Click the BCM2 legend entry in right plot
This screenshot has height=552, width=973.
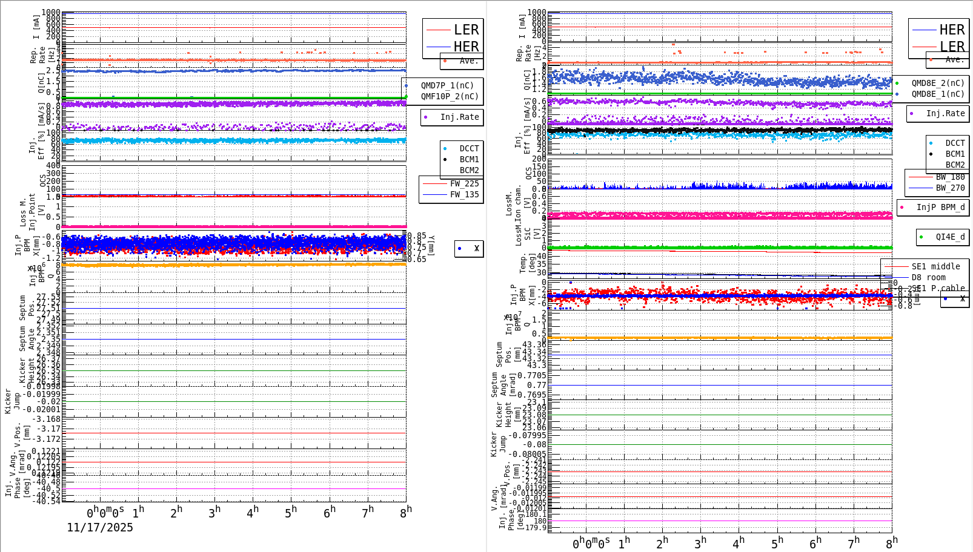(955, 165)
